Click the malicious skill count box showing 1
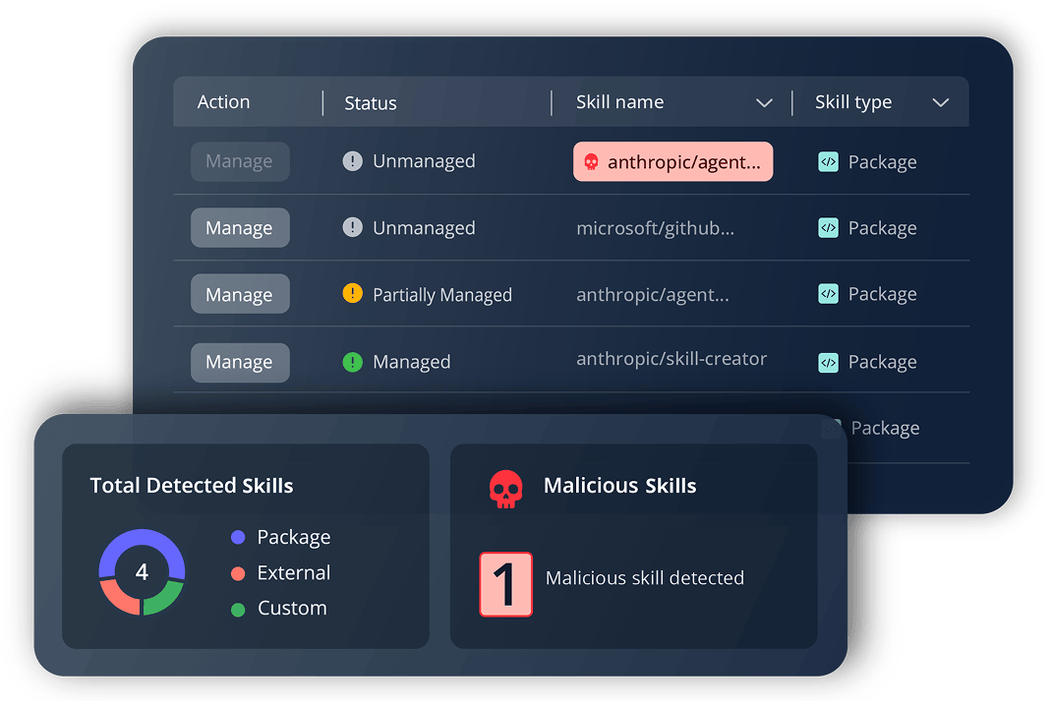The height and width of the screenshot is (708, 1050). click(x=505, y=584)
